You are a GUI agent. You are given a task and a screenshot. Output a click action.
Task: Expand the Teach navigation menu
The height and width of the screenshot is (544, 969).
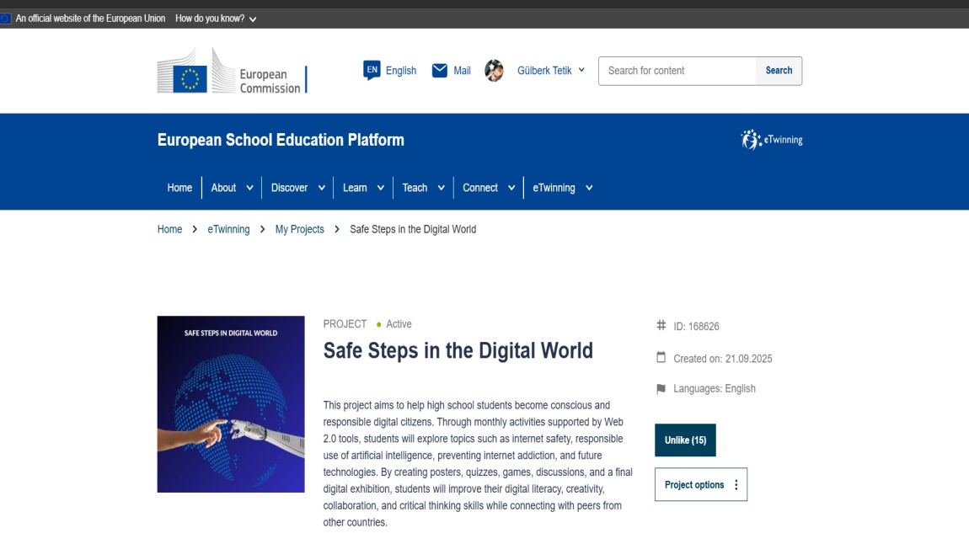coord(422,188)
